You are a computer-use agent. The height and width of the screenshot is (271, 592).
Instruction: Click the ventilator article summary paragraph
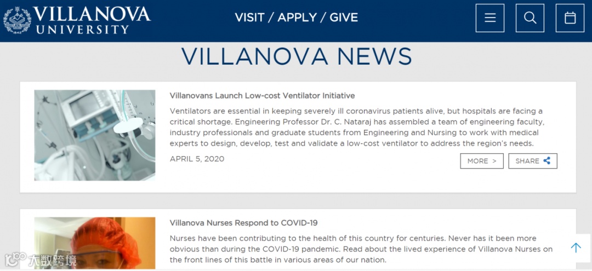pos(356,128)
